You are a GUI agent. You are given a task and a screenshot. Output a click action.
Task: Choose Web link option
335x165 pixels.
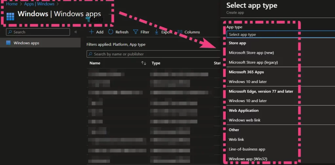236,140
